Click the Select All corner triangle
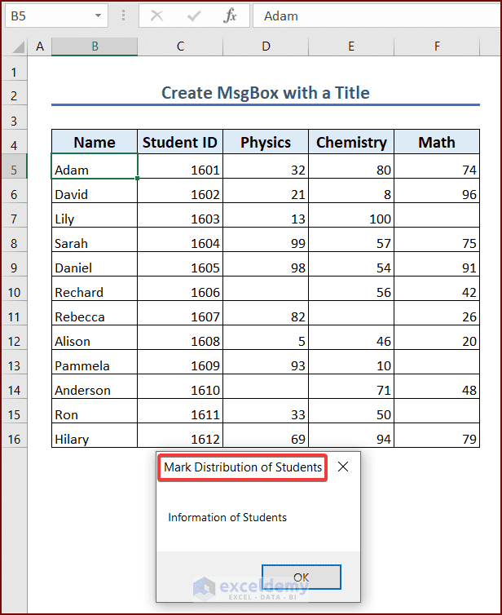 click(18, 46)
